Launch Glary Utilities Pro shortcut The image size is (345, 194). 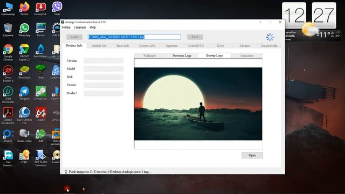pos(24,116)
